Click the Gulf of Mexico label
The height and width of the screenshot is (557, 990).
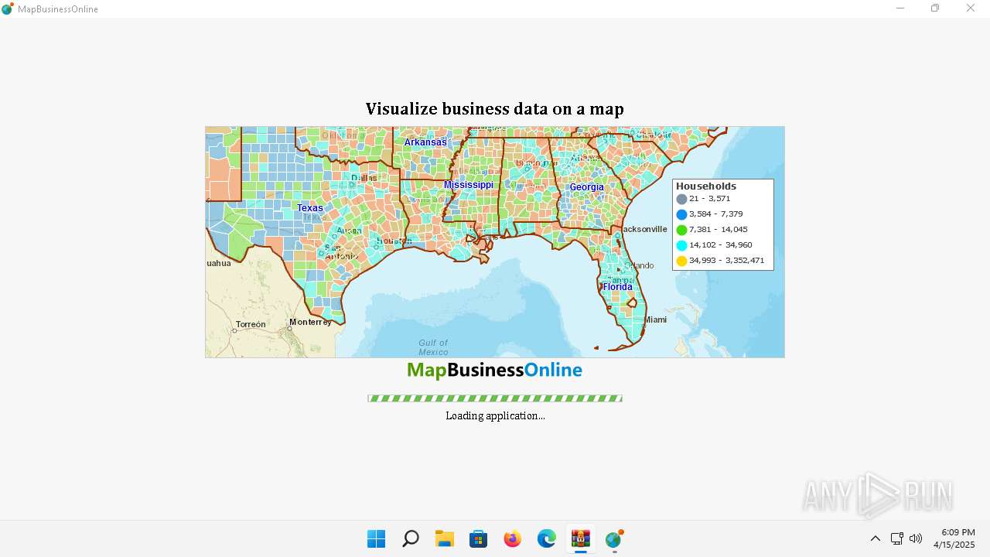[x=433, y=347]
